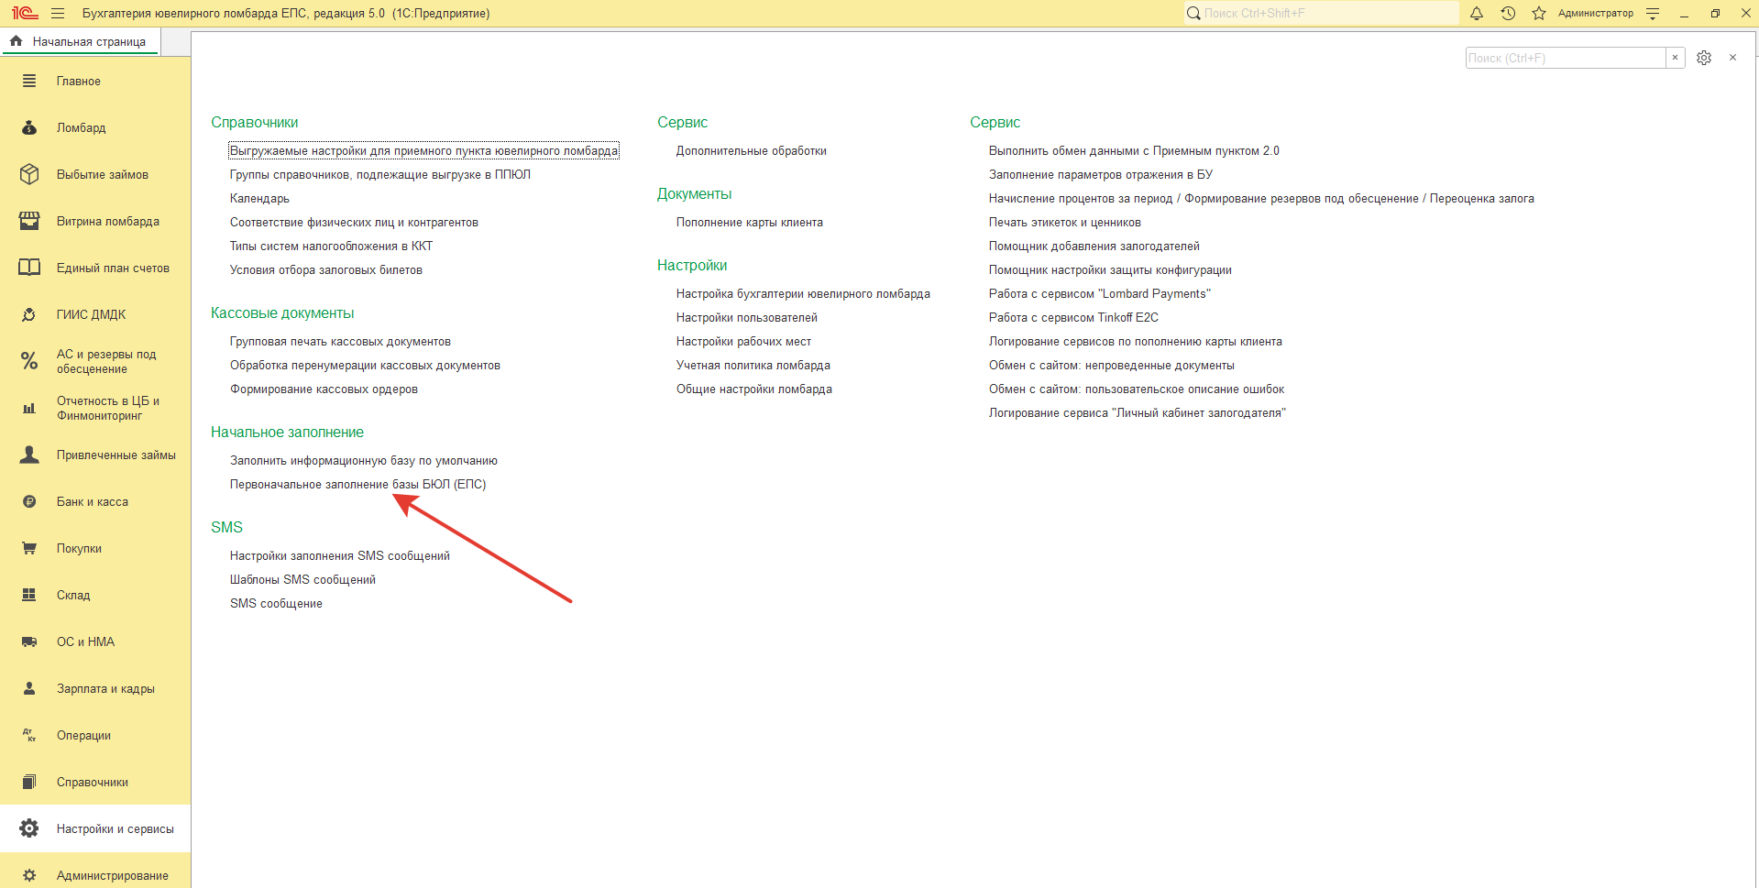Open the Ломбард section label
1759x888 pixels.
pyautogui.click(x=82, y=128)
